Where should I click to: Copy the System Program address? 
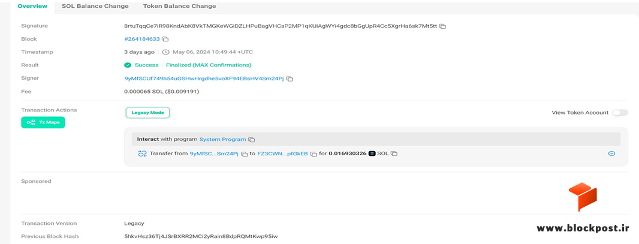click(x=251, y=140)
